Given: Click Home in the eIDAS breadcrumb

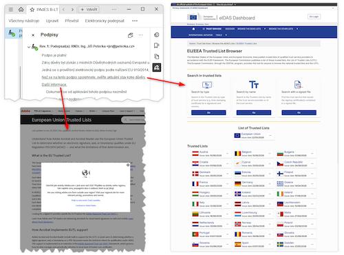Looking at the screenshot, I should pos(192,43).
